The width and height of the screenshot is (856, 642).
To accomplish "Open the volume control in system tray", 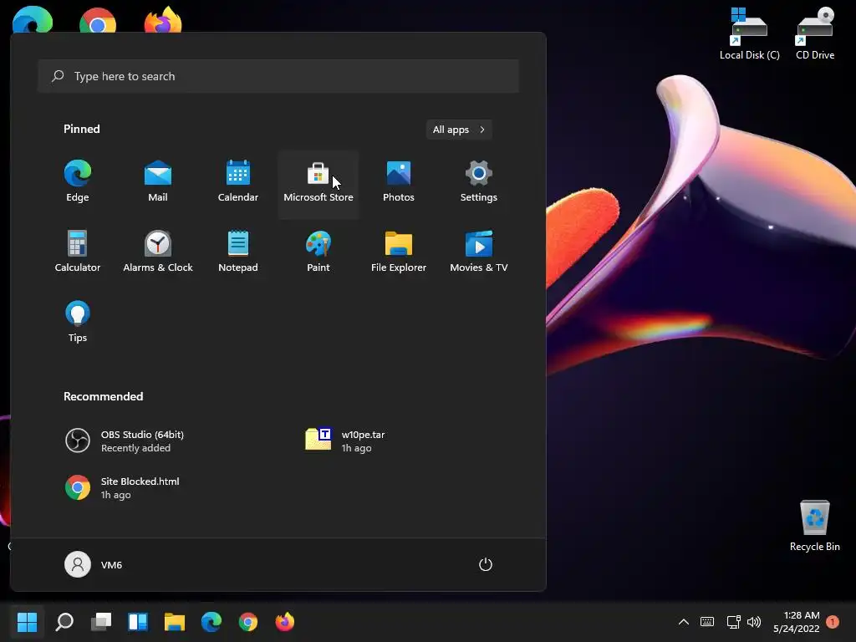I will pos(754,622).
